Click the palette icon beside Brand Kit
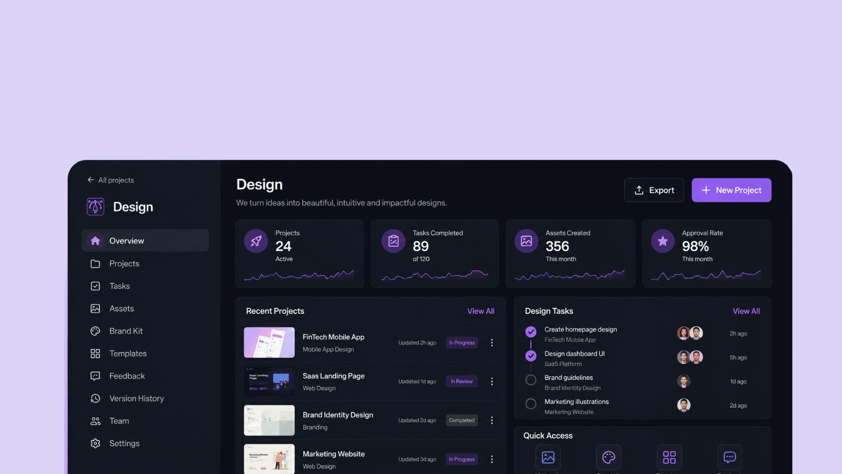 [95, 331]
